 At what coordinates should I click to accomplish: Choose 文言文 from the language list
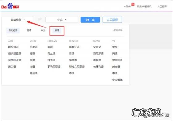point(97,47)
